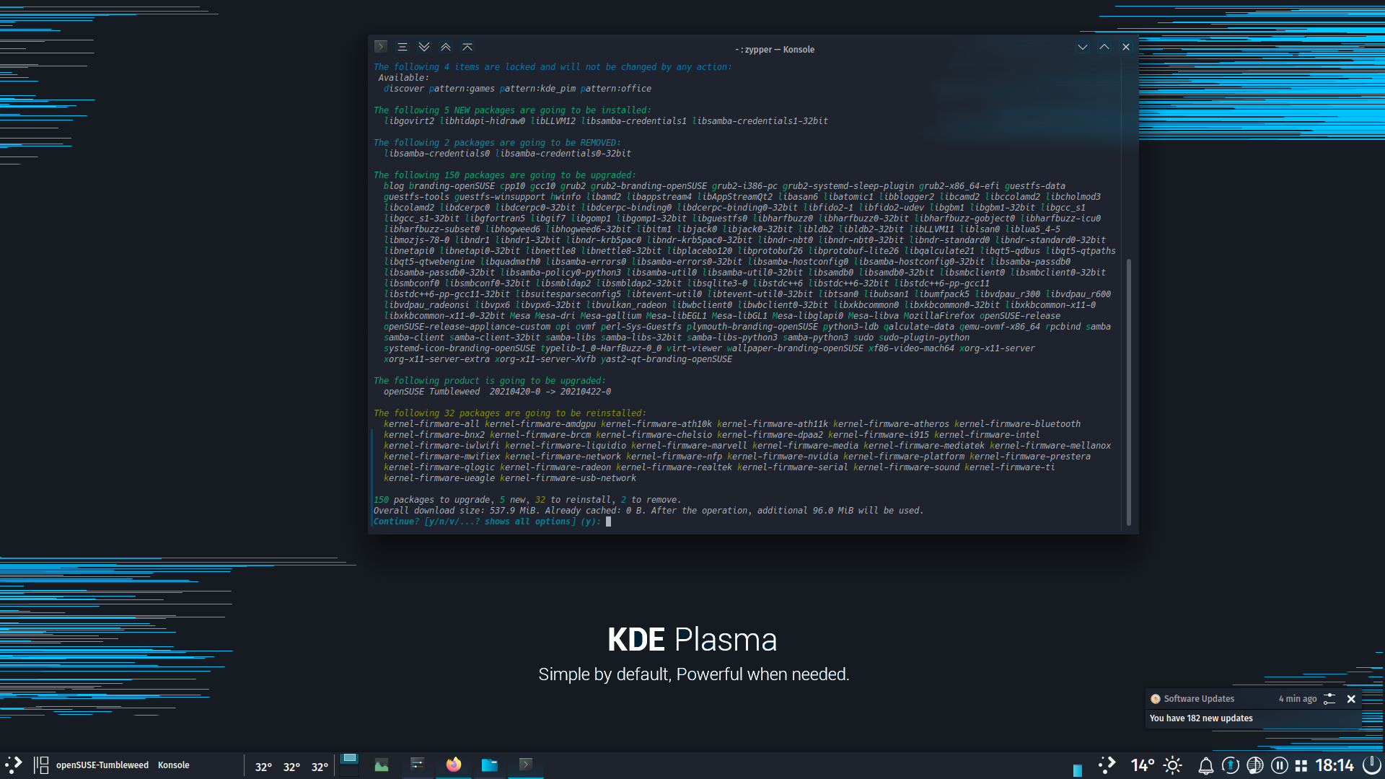1385x779 pixels.
Task: Open the Dolphin file manager from the taskbar
Action: [490, 765]
